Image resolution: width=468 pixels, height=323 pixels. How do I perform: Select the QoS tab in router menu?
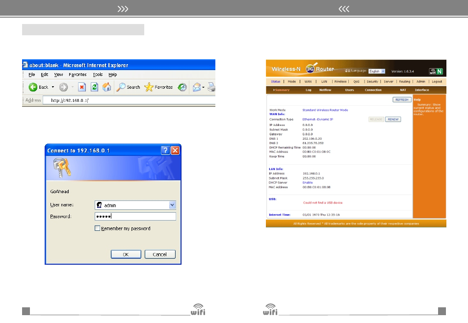(x=356, y=81)
